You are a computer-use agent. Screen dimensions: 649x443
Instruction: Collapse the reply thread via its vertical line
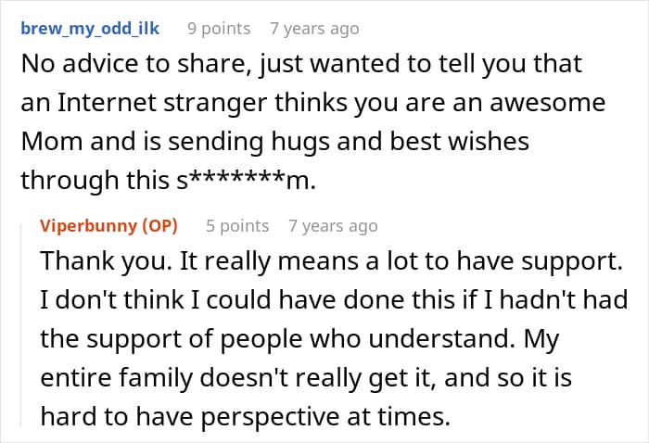click(21, 324)
